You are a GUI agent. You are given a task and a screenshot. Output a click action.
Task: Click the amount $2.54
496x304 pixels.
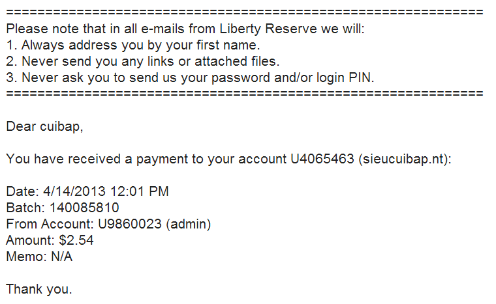tap(76, 240)
